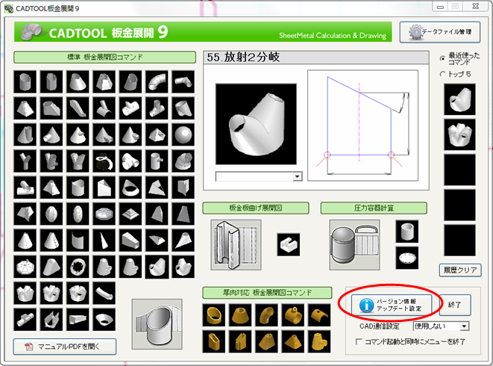Select 最近使ったコマンド radio button
Viewport: 493px width, 366px height.
click(443, 58)
